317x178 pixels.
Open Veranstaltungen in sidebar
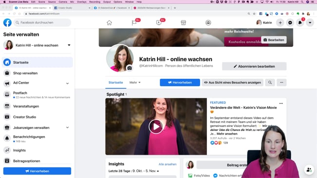[x=37, y=106]
